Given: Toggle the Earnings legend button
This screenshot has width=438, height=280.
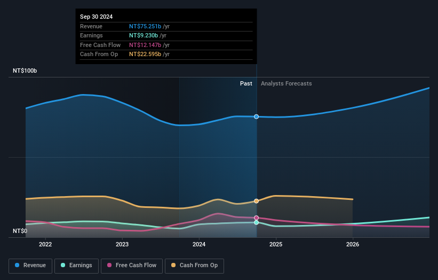Looking at the screenshot, I should [x=76, y=266].
